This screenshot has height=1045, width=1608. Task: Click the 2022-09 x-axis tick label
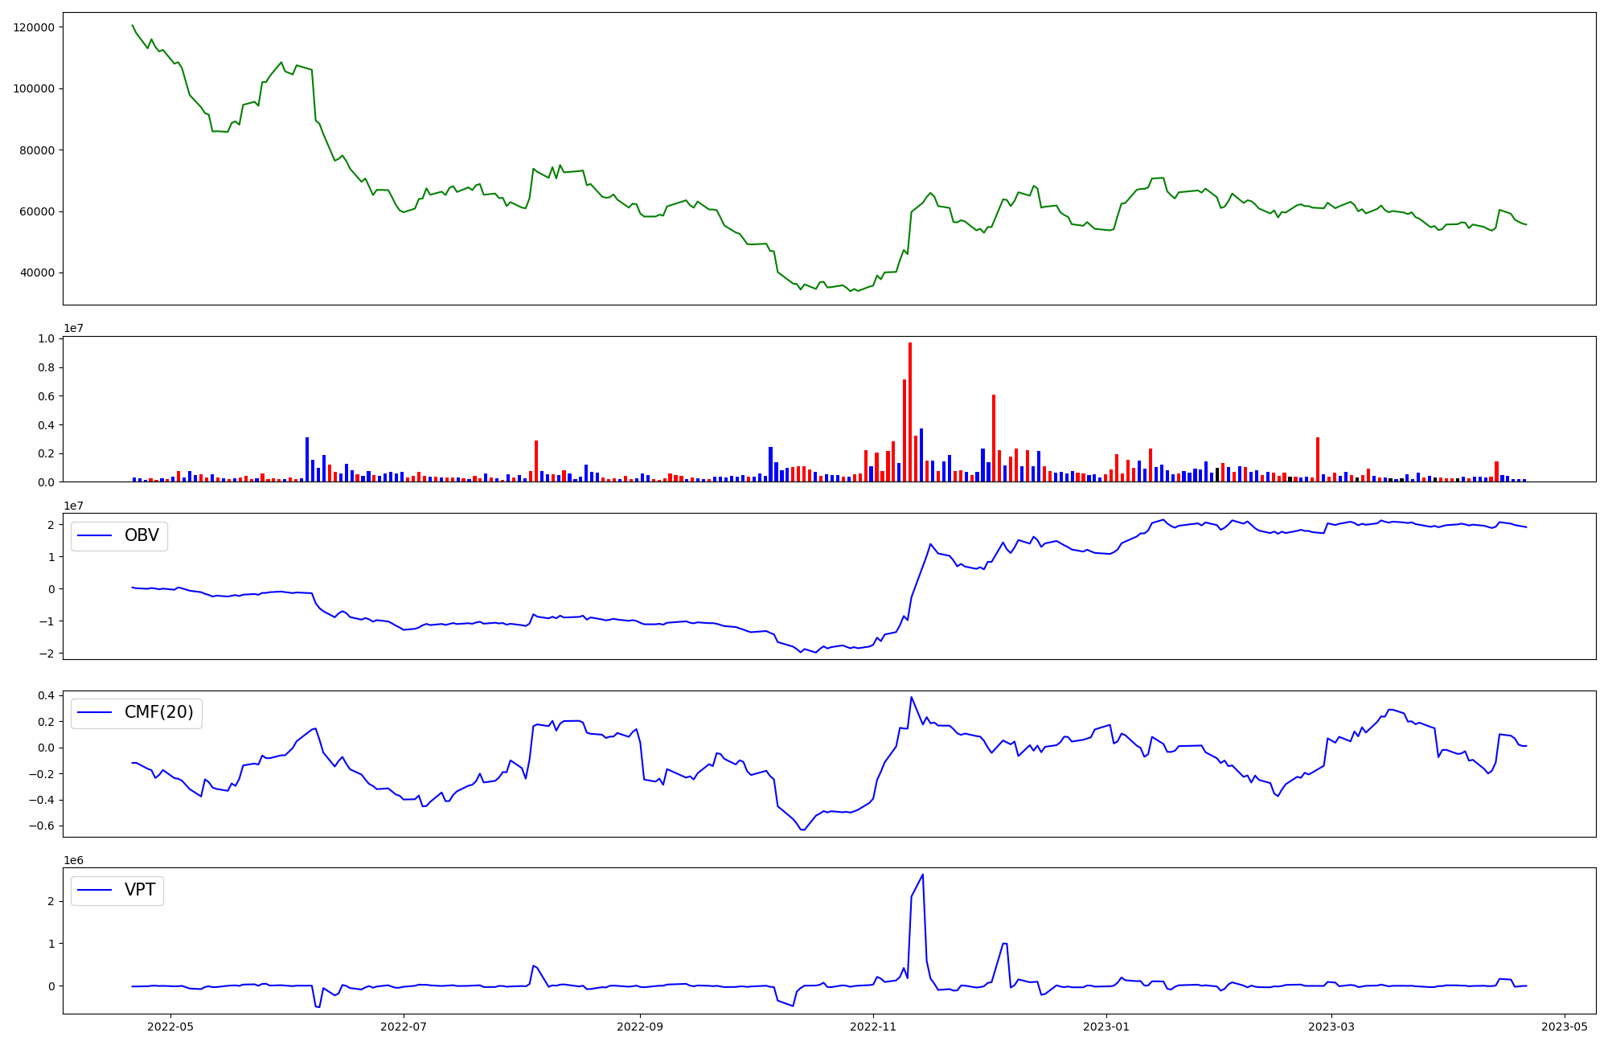tap(639, 1027)
